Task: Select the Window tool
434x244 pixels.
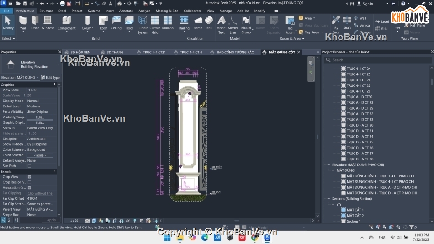Action: click(48, 23)
